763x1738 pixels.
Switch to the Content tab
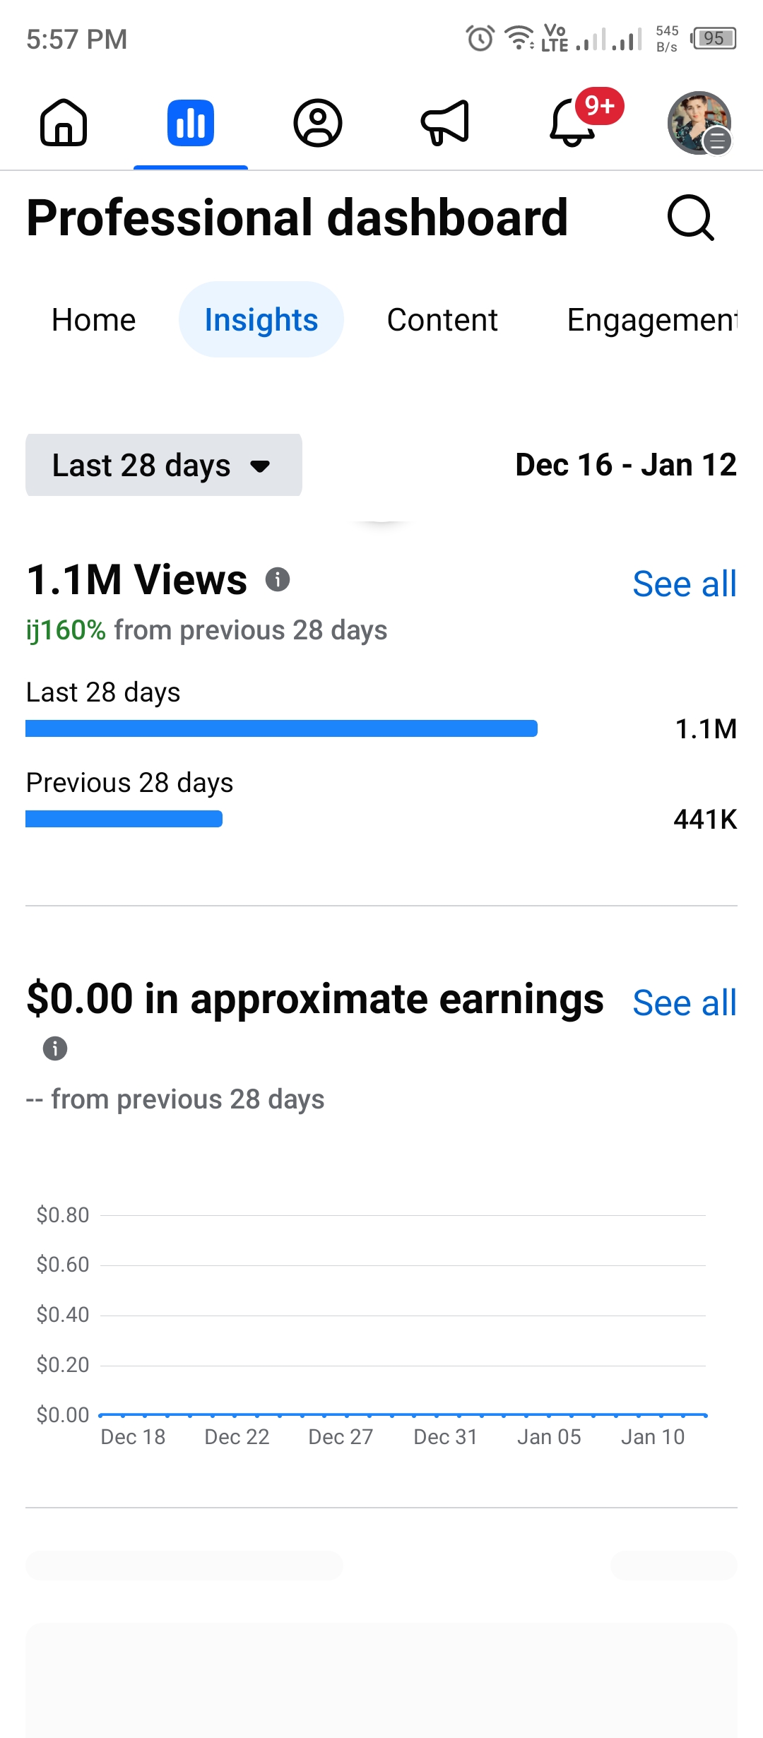tap(442, 320)
